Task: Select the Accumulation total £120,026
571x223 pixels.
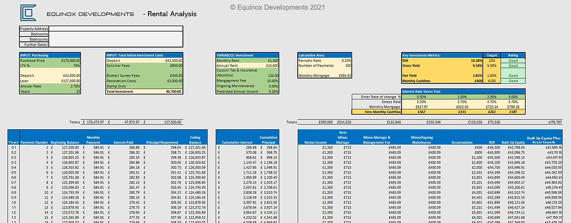Action: [x=475, y=122]
